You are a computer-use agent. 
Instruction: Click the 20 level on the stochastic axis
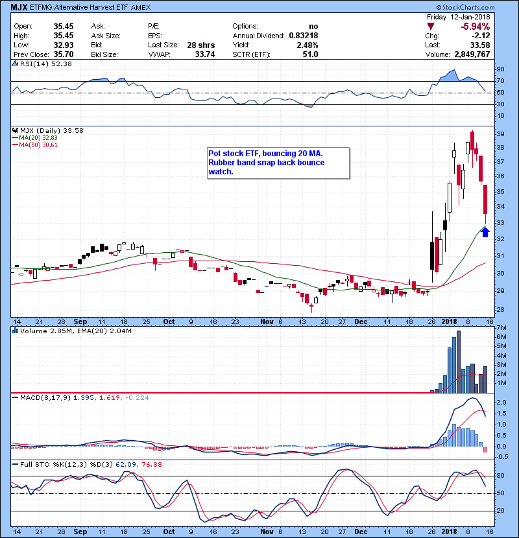[500, 511]
